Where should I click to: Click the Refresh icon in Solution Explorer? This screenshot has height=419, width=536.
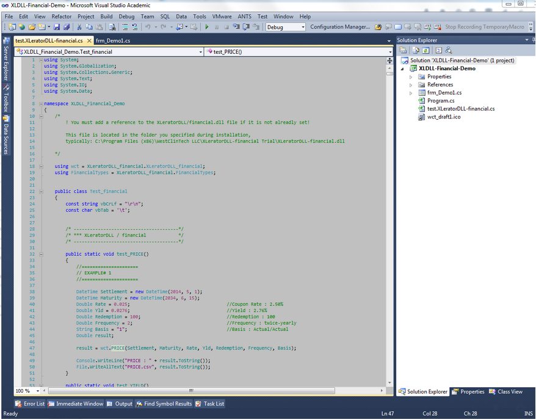tap(426, 50)
